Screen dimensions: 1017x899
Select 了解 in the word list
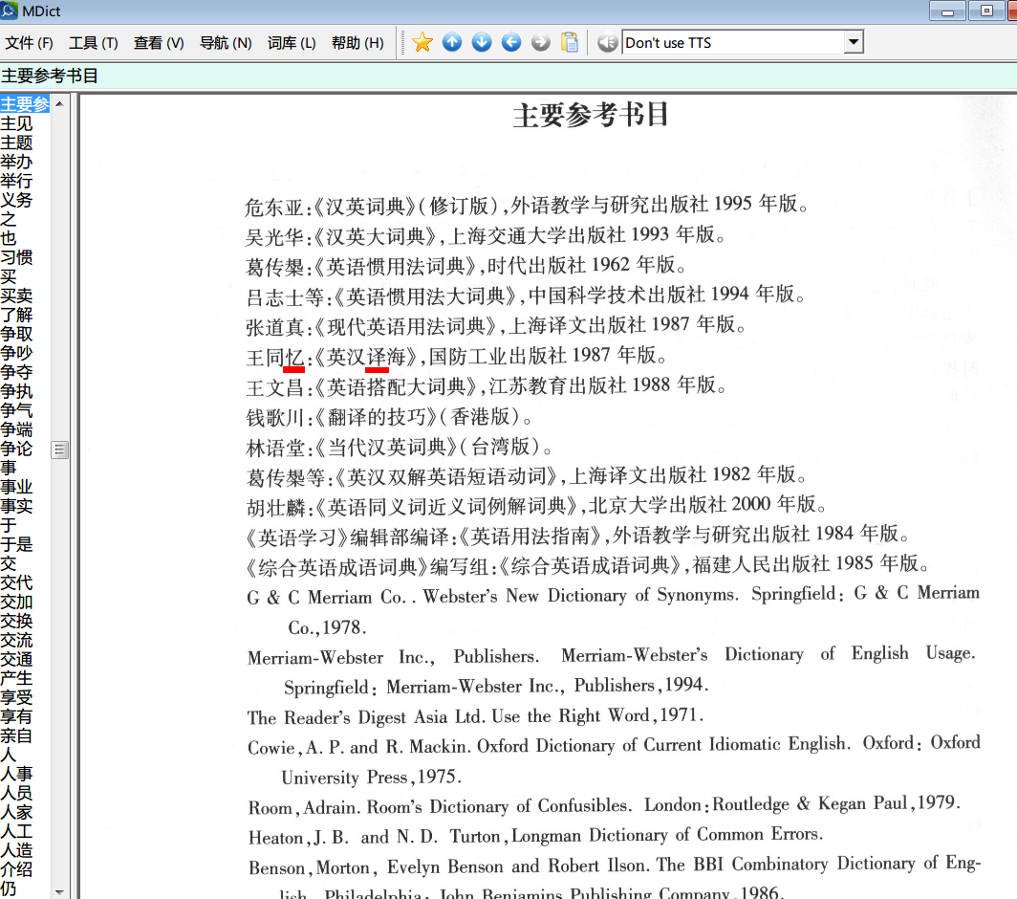click(x=16, y=315)
